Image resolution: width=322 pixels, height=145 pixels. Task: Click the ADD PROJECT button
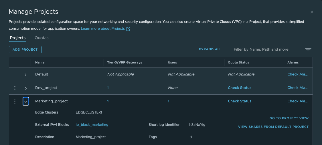(x=25, y=49)
